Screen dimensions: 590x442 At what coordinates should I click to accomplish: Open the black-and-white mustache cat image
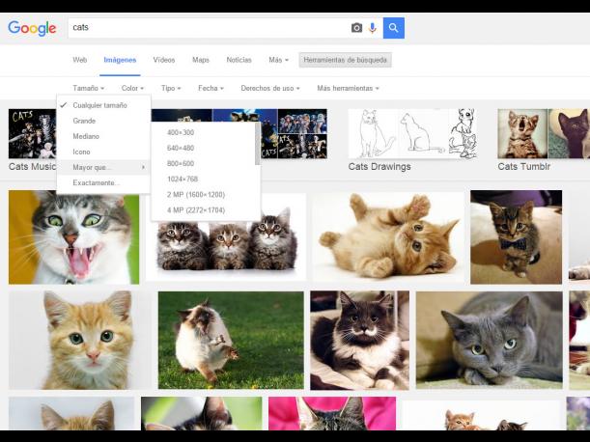359,340
